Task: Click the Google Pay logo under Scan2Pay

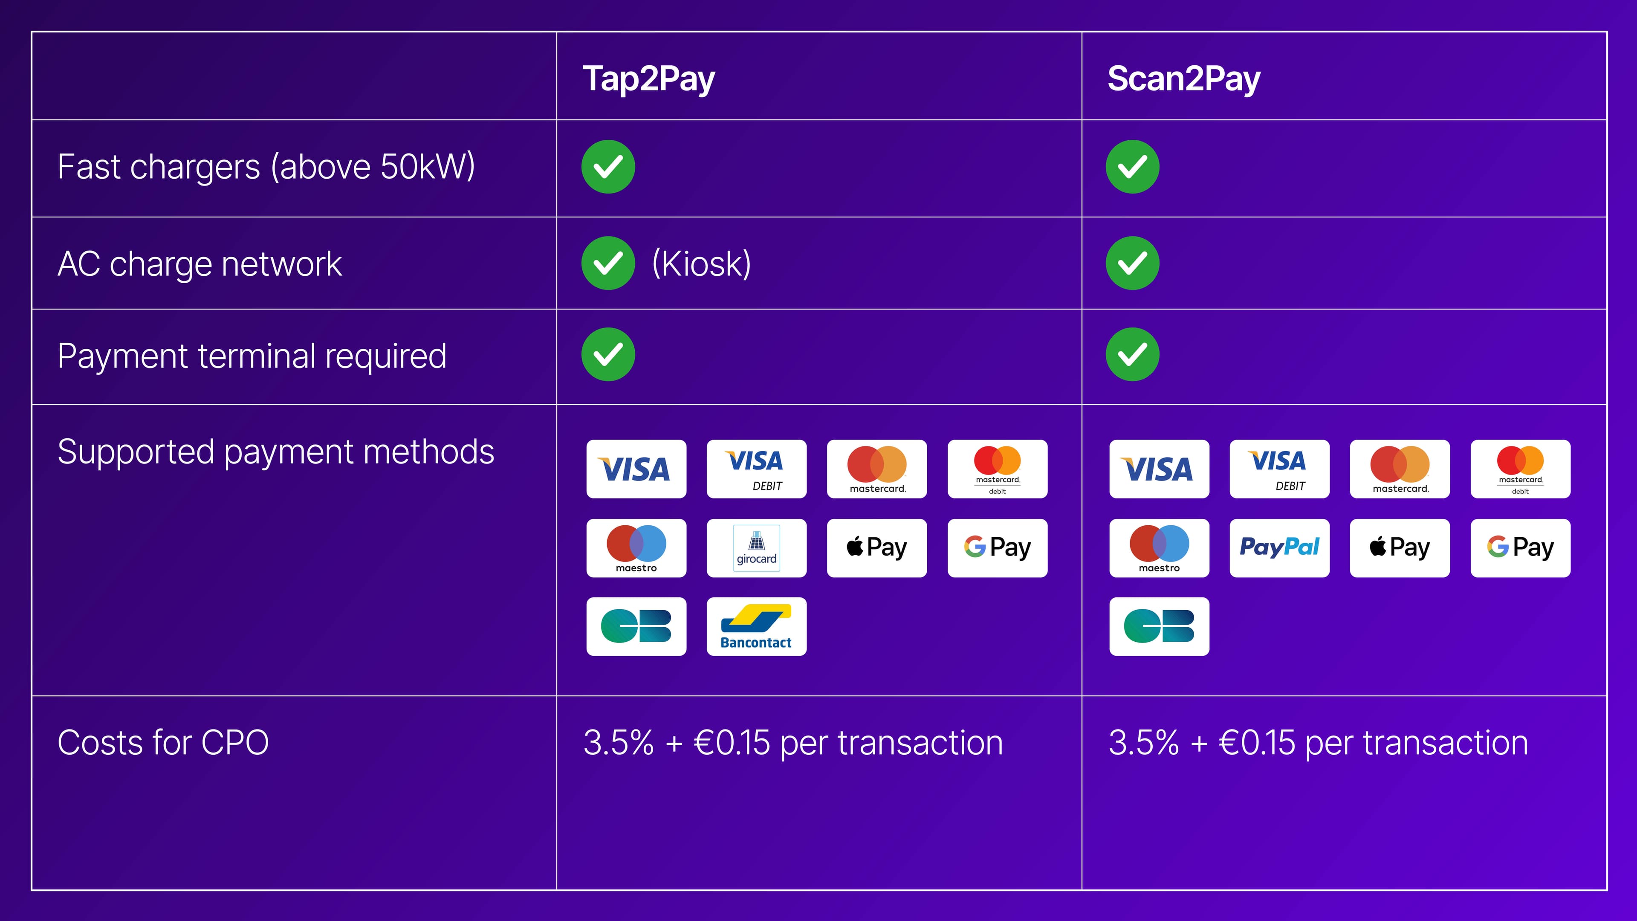Action: (x=1520, y=548)
